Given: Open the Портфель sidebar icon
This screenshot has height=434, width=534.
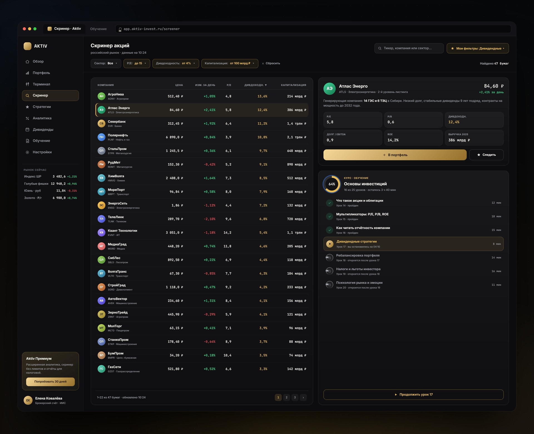Looking at the screenshot, I should tap(27, 73).
